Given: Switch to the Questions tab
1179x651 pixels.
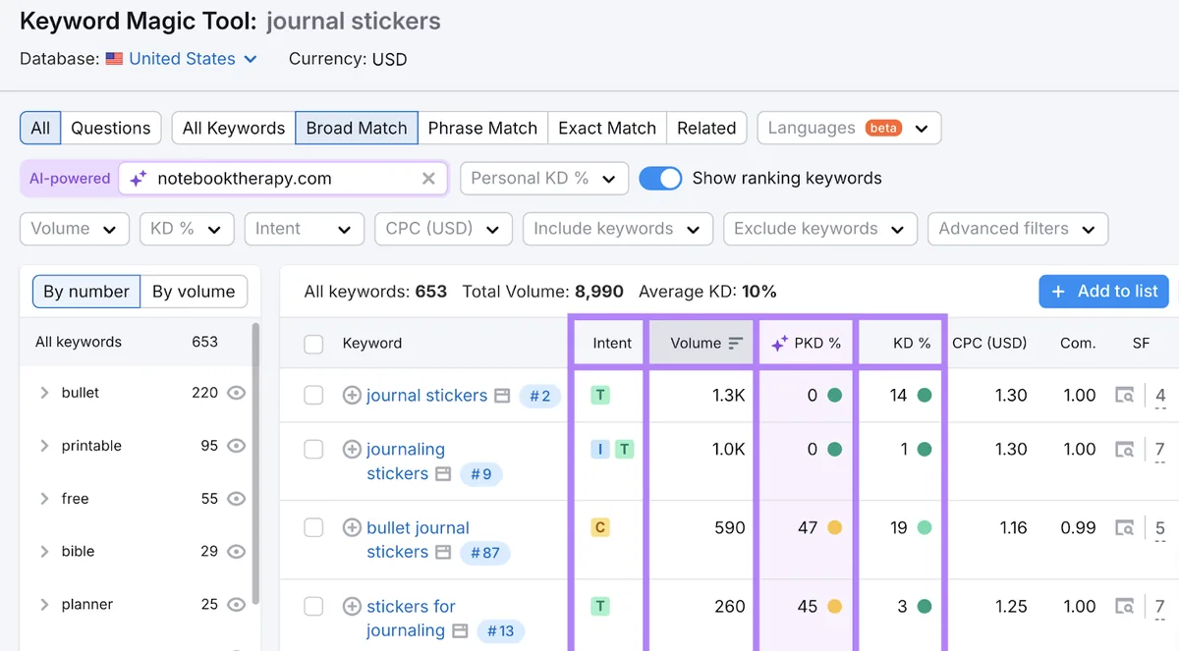Looking at the screenshot, I should [111, 128].
